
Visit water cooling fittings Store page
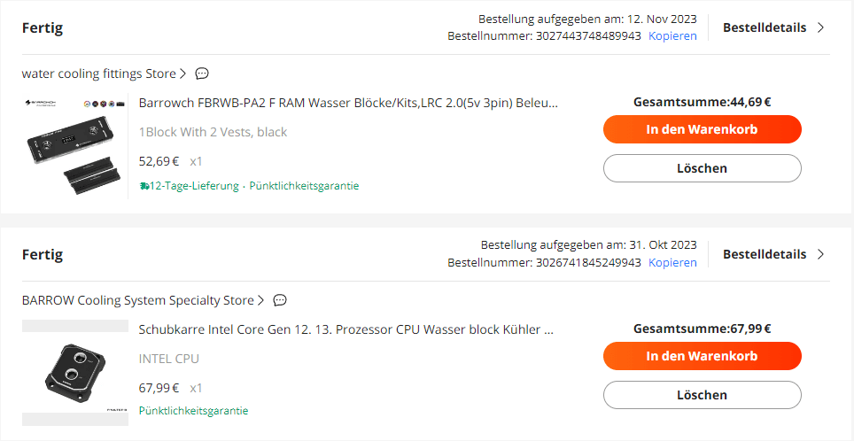pos(98,73)
